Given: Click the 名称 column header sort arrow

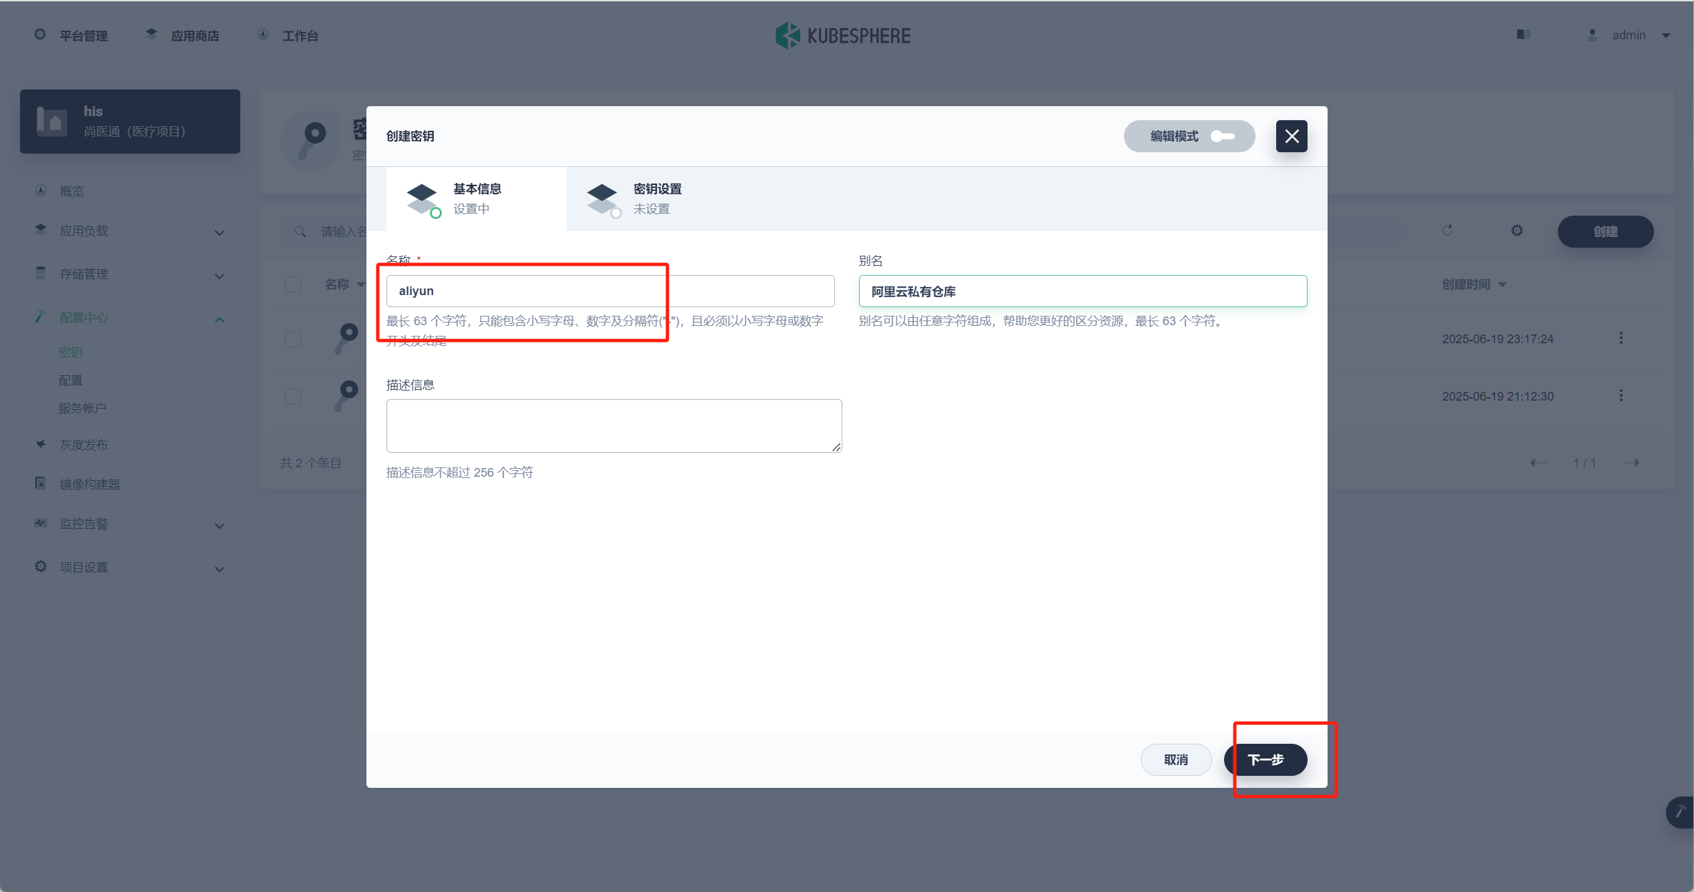Looking at the screenshot, I should (361, 285).
